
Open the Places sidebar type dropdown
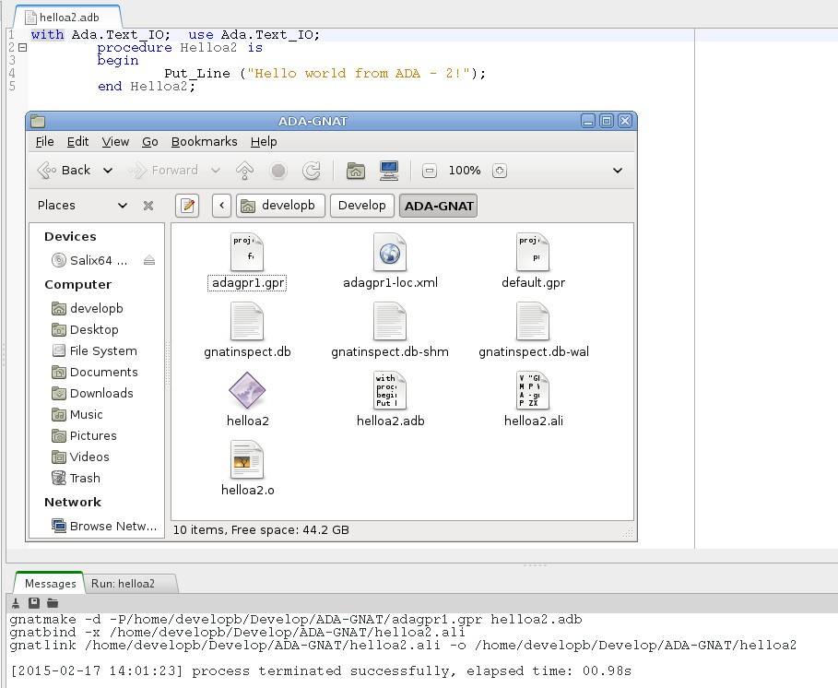pyautogui.click(x=123, y=206)
